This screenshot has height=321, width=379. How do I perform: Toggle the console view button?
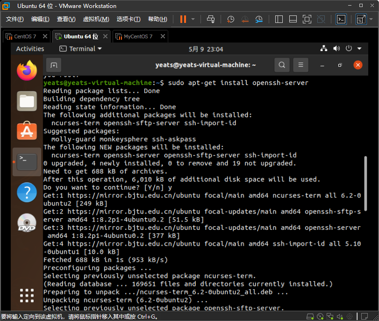pyautogui.click(x=341, y=19)
